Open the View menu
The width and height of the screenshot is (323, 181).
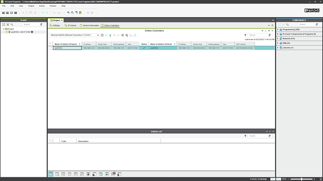point(21,6)
